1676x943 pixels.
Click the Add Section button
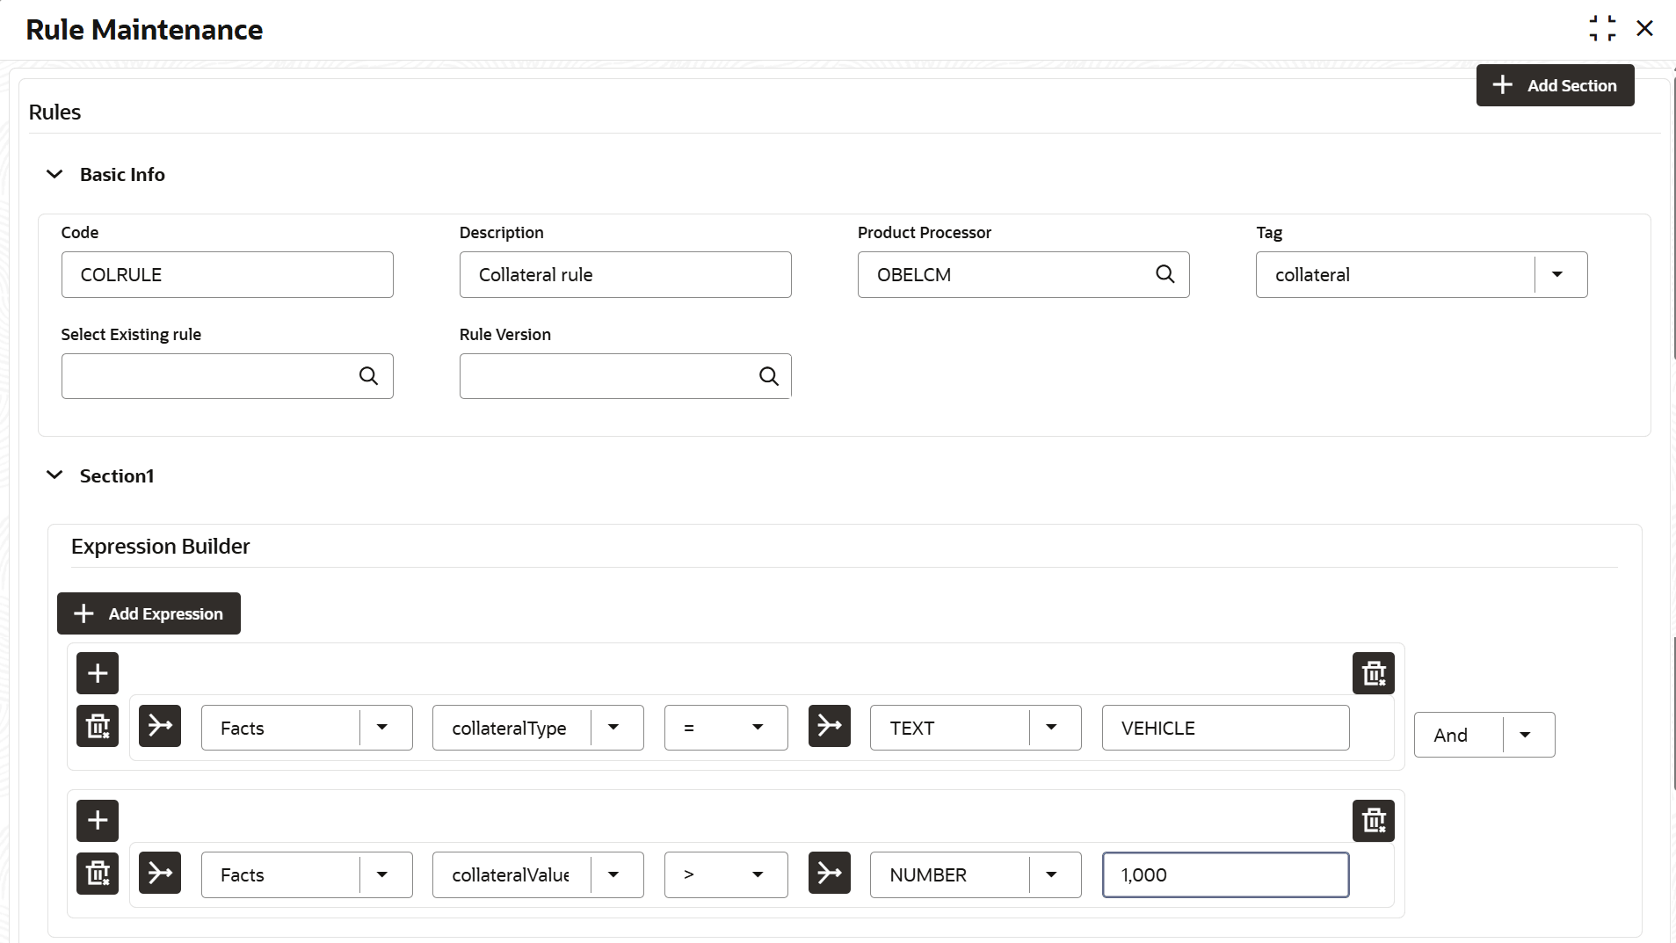(x=1555, y=85)
